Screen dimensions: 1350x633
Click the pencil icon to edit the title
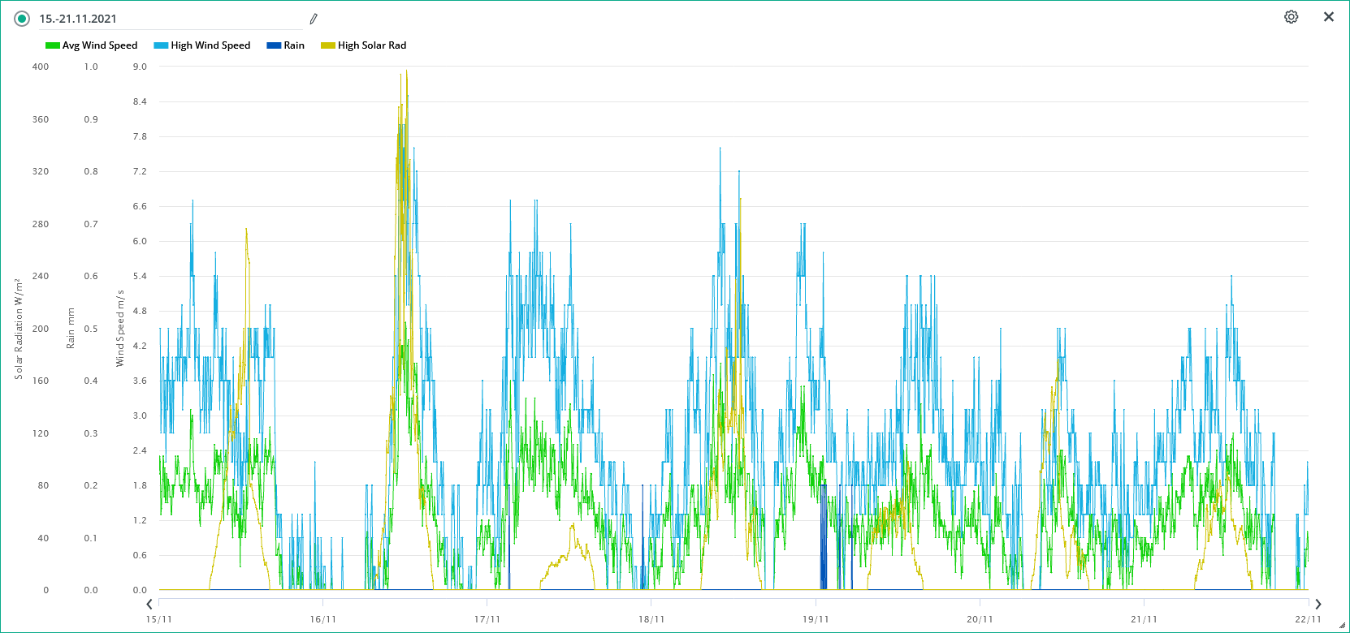(314, 19)
